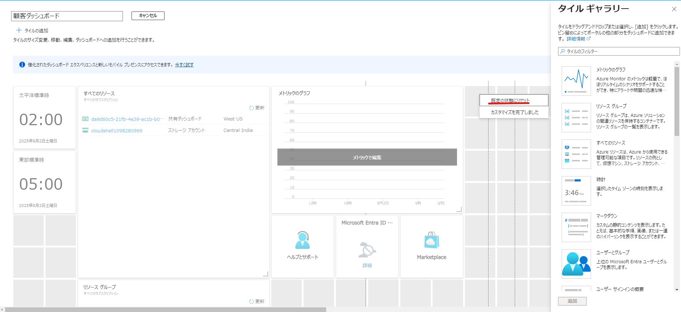Click the external link icon next to 詳細情報
681x312 pixels.
(x=589, y=39)
